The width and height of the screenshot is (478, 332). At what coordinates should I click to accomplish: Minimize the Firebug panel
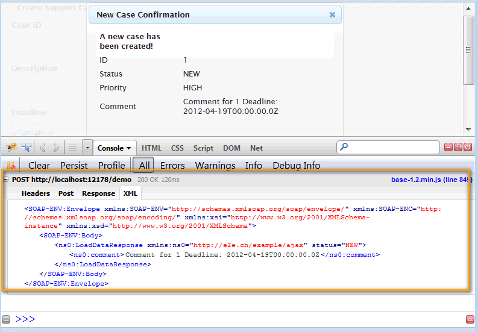pyautogui.click(x=448, y=147)
